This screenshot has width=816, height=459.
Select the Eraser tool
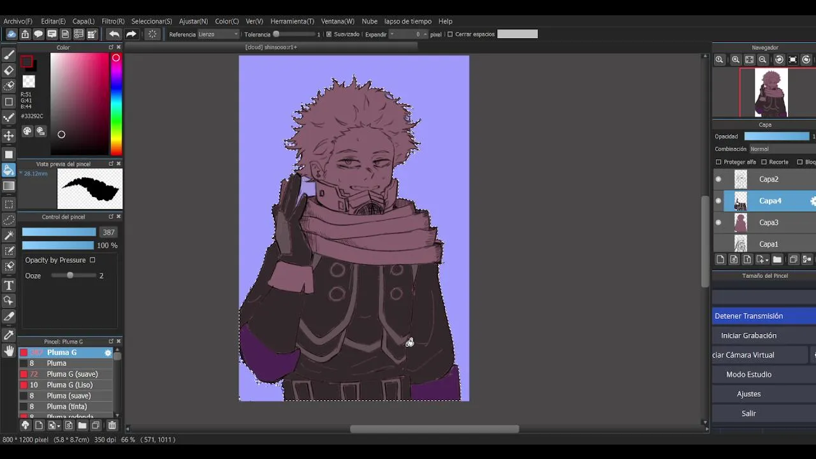pos(9,70)
